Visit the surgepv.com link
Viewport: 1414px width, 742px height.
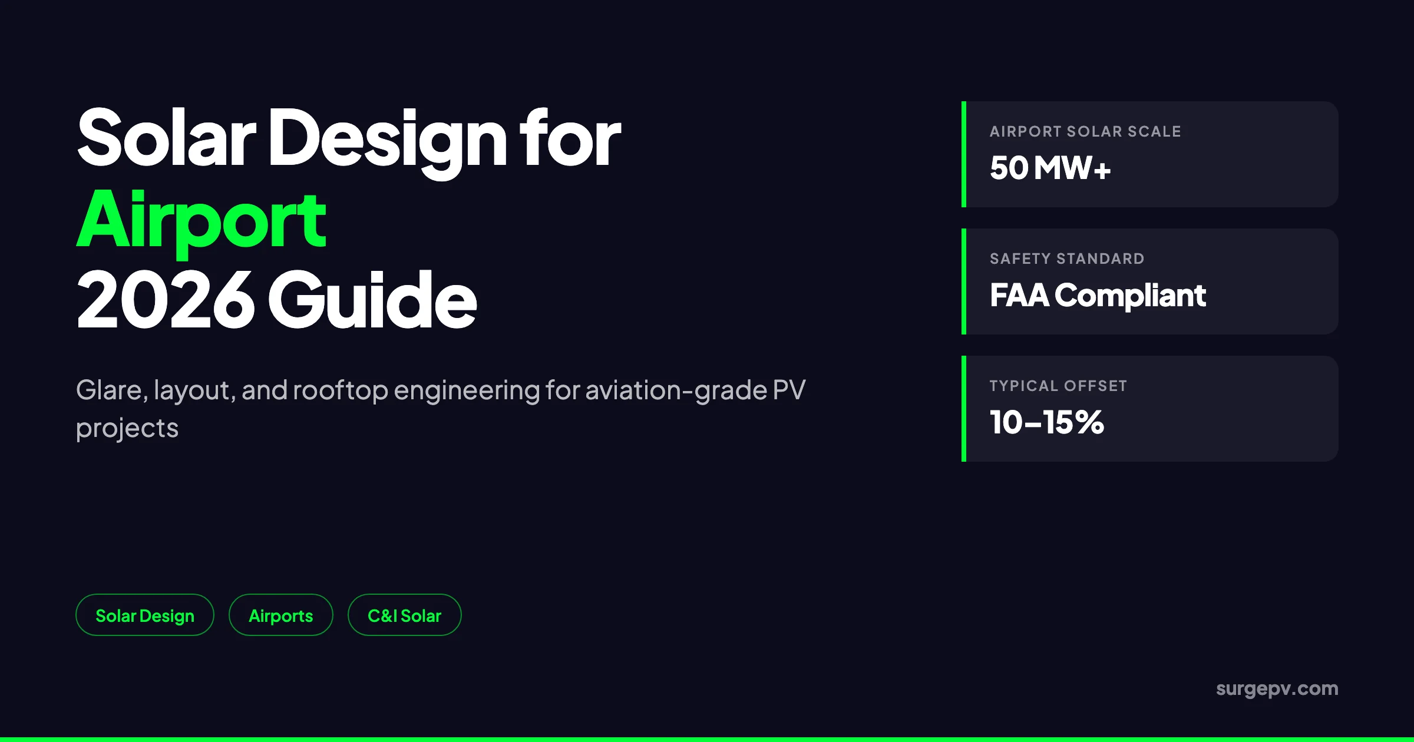pos(1277,688)
